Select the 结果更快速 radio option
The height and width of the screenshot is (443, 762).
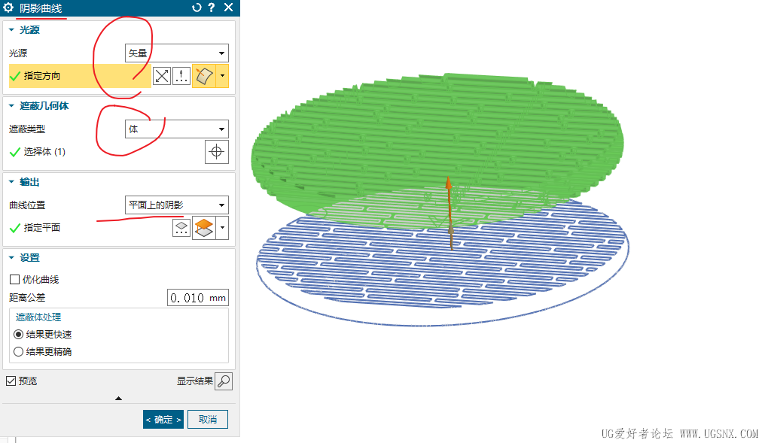19,334
